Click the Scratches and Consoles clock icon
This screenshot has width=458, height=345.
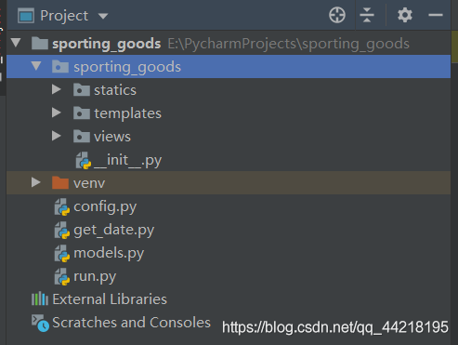[40, 323]
